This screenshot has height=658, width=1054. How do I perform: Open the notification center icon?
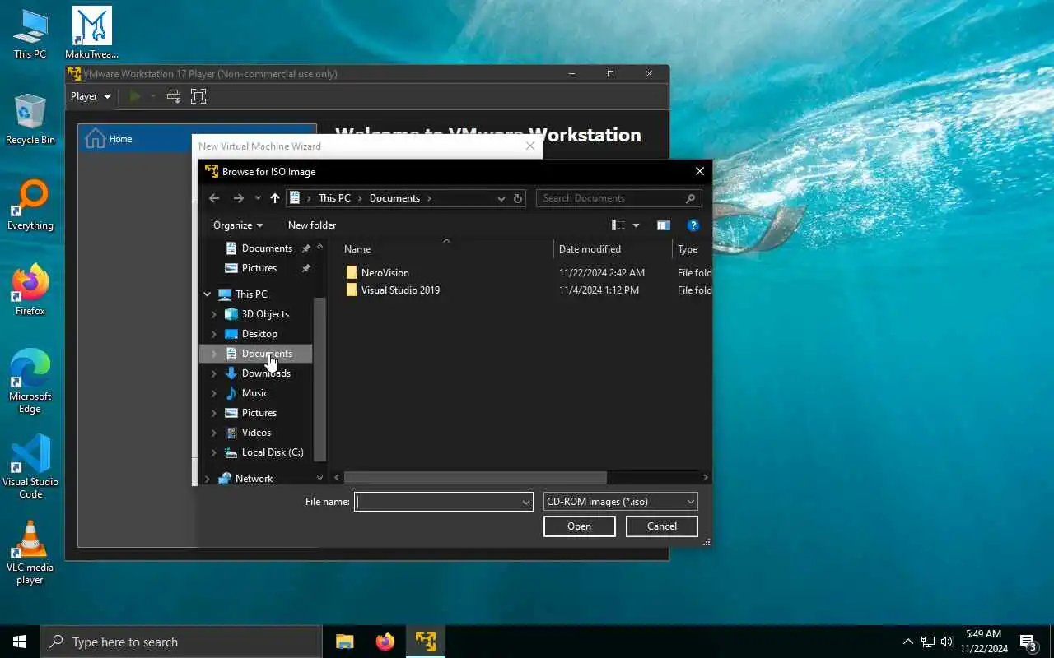pos(1028,642)
